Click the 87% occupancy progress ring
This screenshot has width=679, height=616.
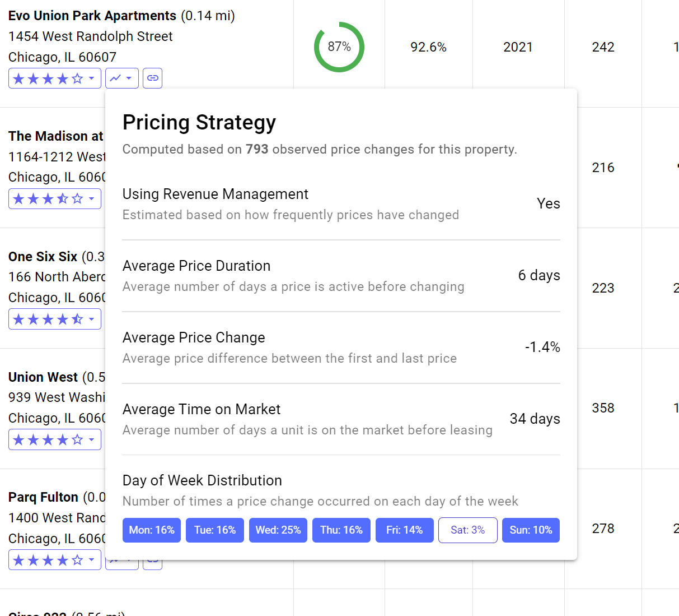339,47
